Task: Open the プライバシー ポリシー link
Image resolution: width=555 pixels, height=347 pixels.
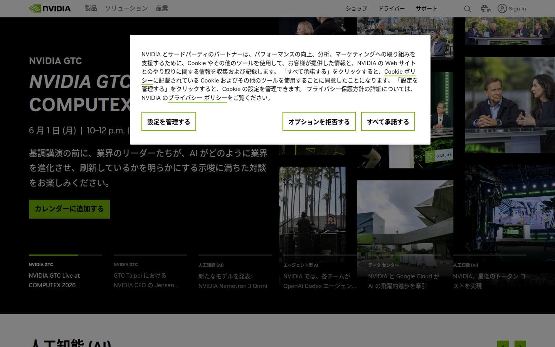Action: tap(198, 98)
